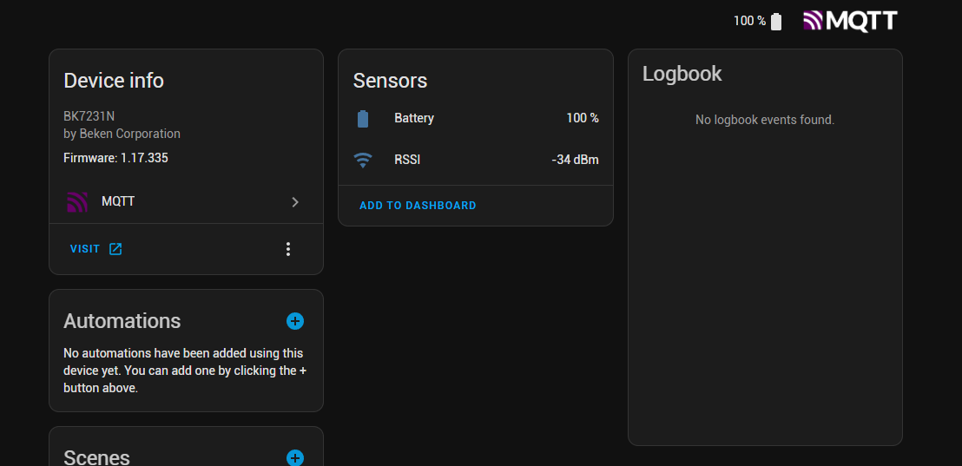
Task: Add a new scene with plus button
Action: click(295, 458)
